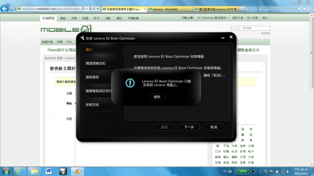Switch to the Lenovo - Mobile01 tab

pyautogui.click(x=170, y=9)
